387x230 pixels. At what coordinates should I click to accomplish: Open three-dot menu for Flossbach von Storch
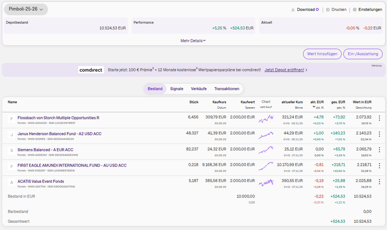(379, 118)
